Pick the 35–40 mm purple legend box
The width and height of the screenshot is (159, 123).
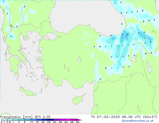(62, 120)
